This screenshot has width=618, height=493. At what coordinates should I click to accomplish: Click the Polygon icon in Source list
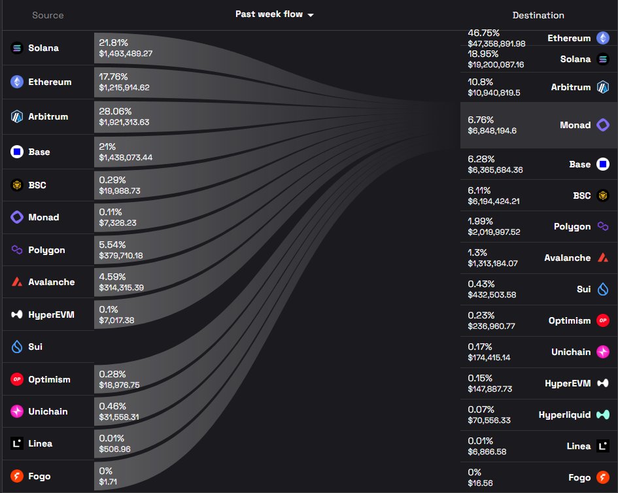click(x=17, y=250)
